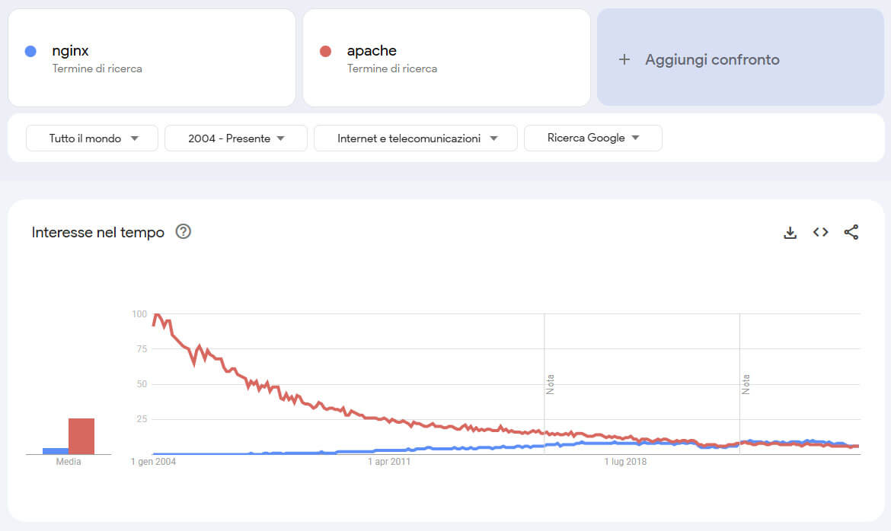
Task: Select the Nota marker before 1 lug 2018
Action: point(550,384)
